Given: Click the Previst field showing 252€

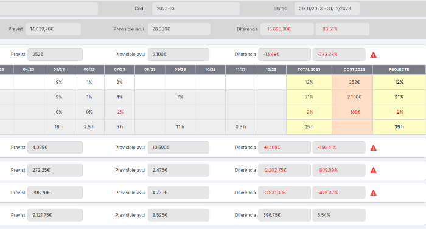Looking at the screenshot, I should coord(55,54).
